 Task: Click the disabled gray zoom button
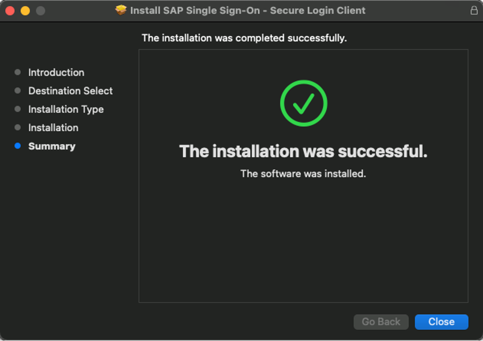click(x=41, y=11)
